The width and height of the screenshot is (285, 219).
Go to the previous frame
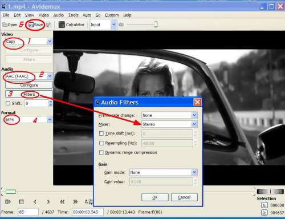35,201
